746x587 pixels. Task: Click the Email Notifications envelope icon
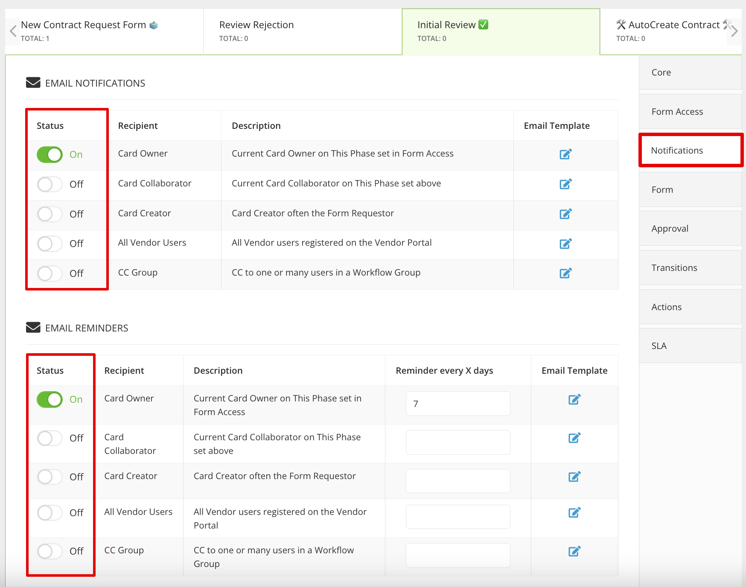coord(32,82)
